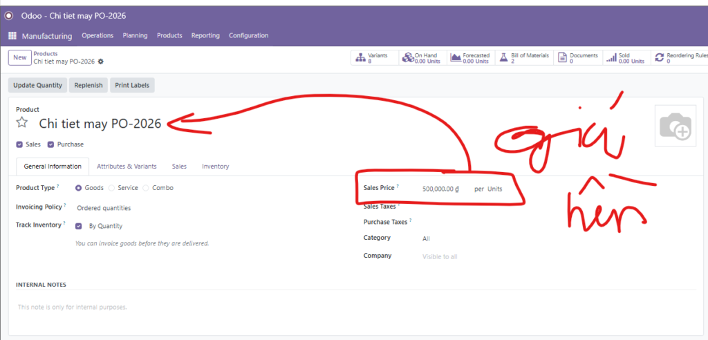
Task: Mark product as favorite with star icon
Action: tap(22, 123)
